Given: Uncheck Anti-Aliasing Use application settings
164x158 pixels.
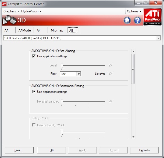Looking at the screenshot, I should coord(34,56).
